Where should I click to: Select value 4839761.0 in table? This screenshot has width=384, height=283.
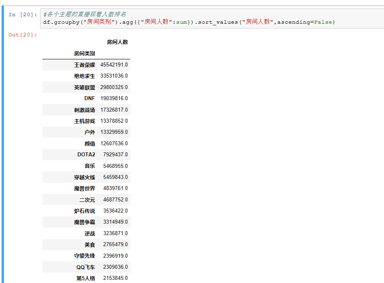116,188
